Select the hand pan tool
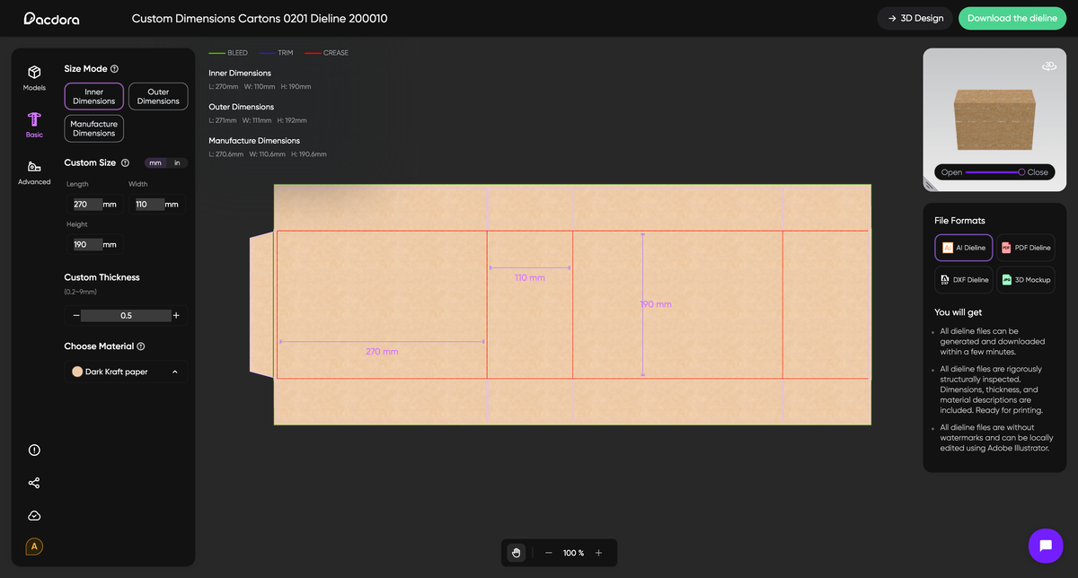This screenshot has height=578, width=1078. pos(516,552)
